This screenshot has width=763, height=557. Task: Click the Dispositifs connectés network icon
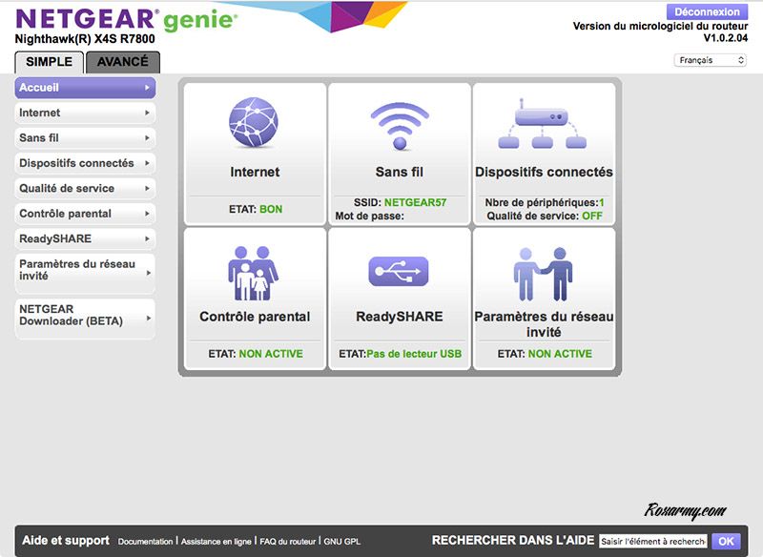[544, 126]
